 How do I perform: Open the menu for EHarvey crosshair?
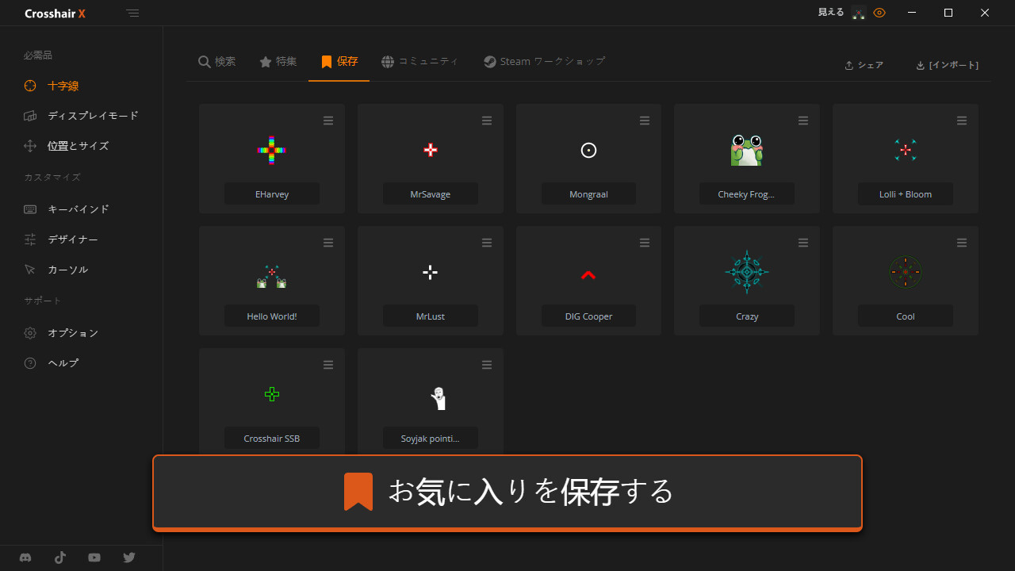pos(328,121)
